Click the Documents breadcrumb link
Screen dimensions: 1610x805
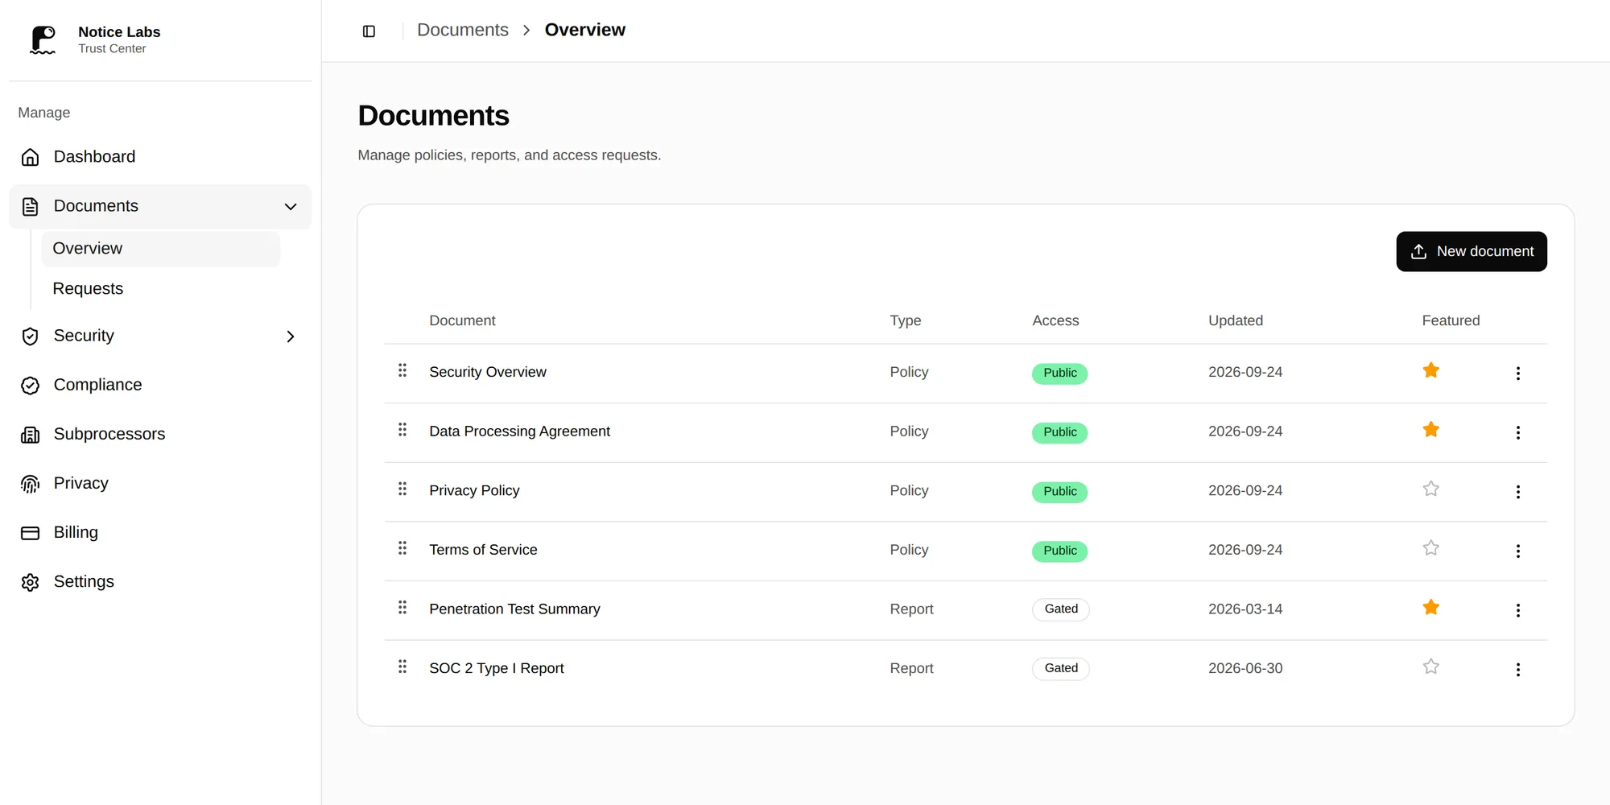[x=463, y=30]
